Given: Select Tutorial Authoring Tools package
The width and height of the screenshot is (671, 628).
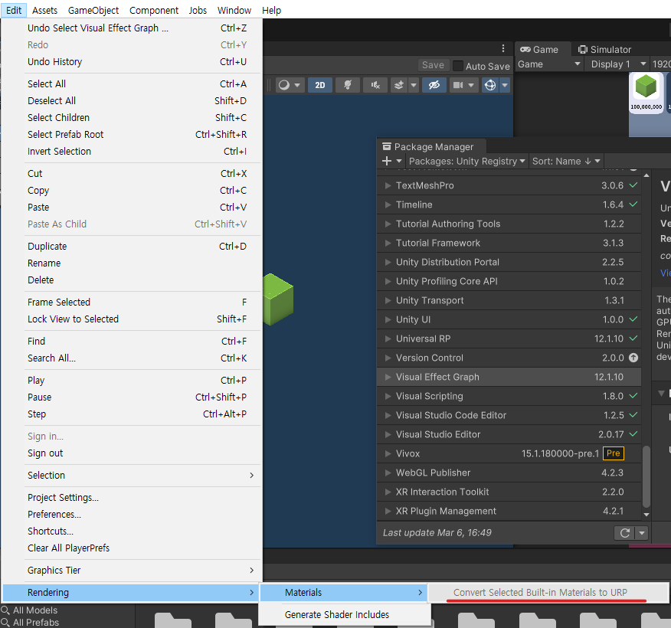Looking at the screenshot, I should [509, 224].
